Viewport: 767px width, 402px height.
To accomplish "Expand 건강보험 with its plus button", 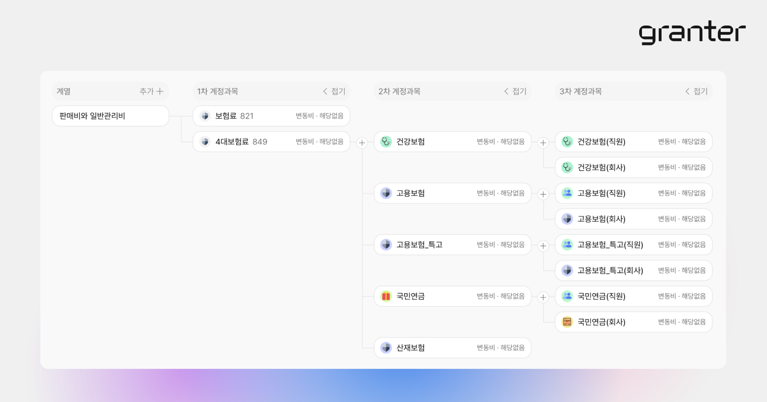I will click(543, 143).
